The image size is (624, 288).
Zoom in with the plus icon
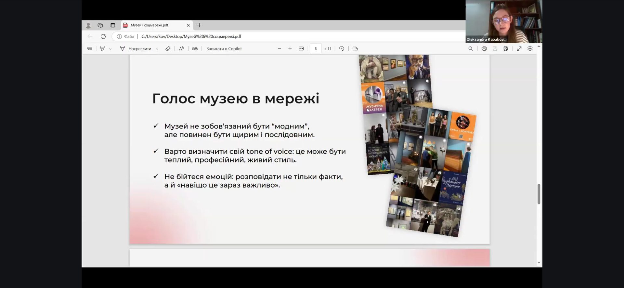(290, 49)
